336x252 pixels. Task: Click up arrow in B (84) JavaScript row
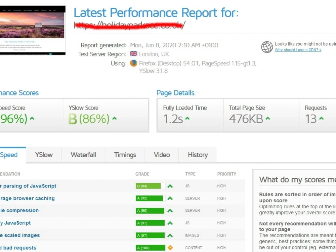170,186
